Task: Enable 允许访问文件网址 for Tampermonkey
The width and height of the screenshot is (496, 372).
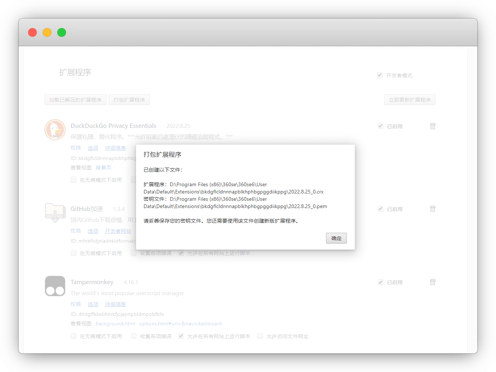Action: [x=260, y=336]
